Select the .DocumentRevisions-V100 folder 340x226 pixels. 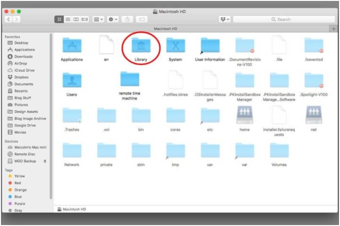(245, 45)
